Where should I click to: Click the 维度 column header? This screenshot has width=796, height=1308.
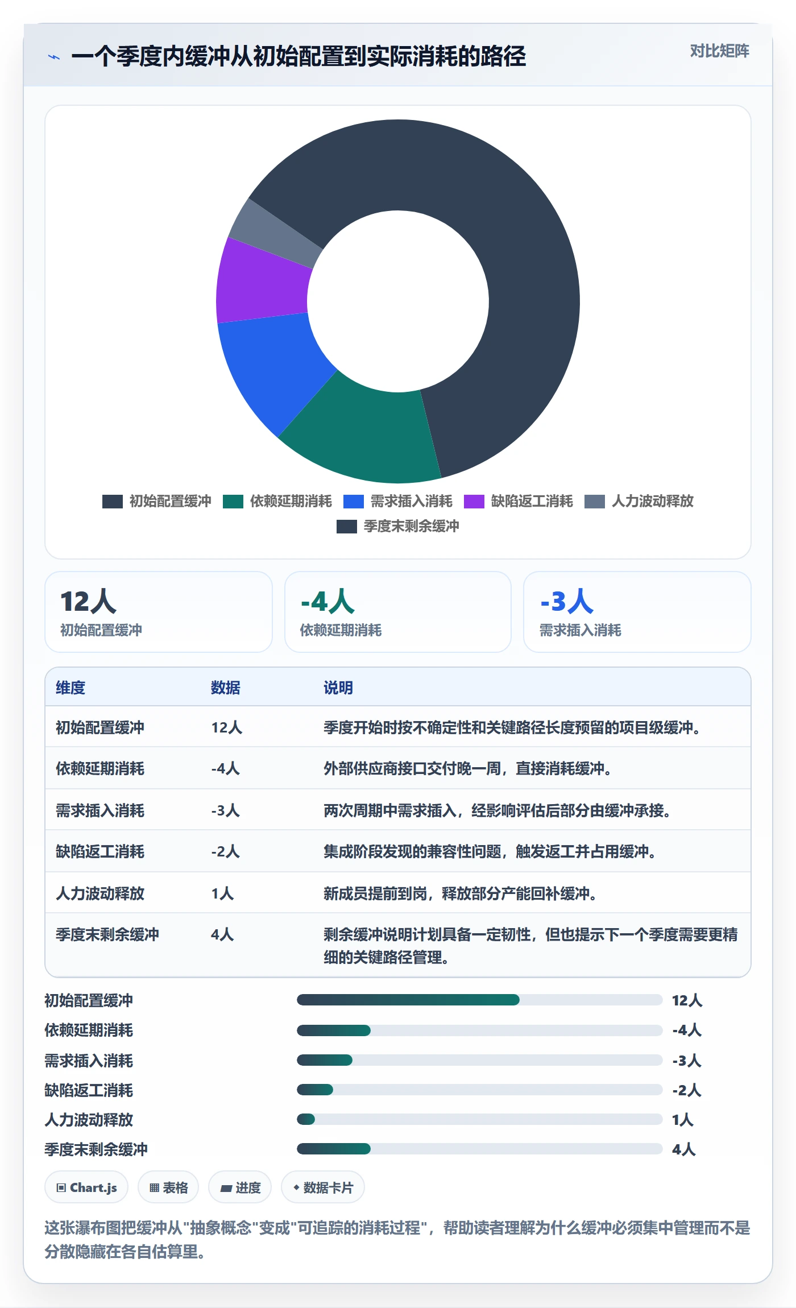(x=71, y=688)
